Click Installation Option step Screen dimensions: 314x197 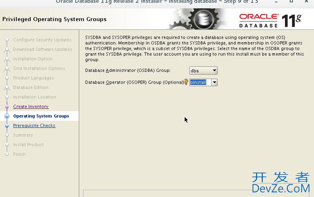(33, 59)
